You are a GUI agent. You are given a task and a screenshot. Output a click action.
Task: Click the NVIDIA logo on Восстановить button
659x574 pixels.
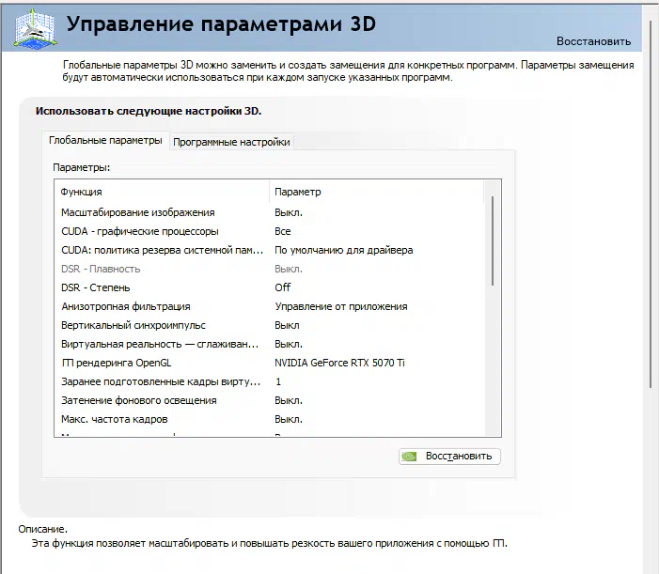click(x=409, y=457)
